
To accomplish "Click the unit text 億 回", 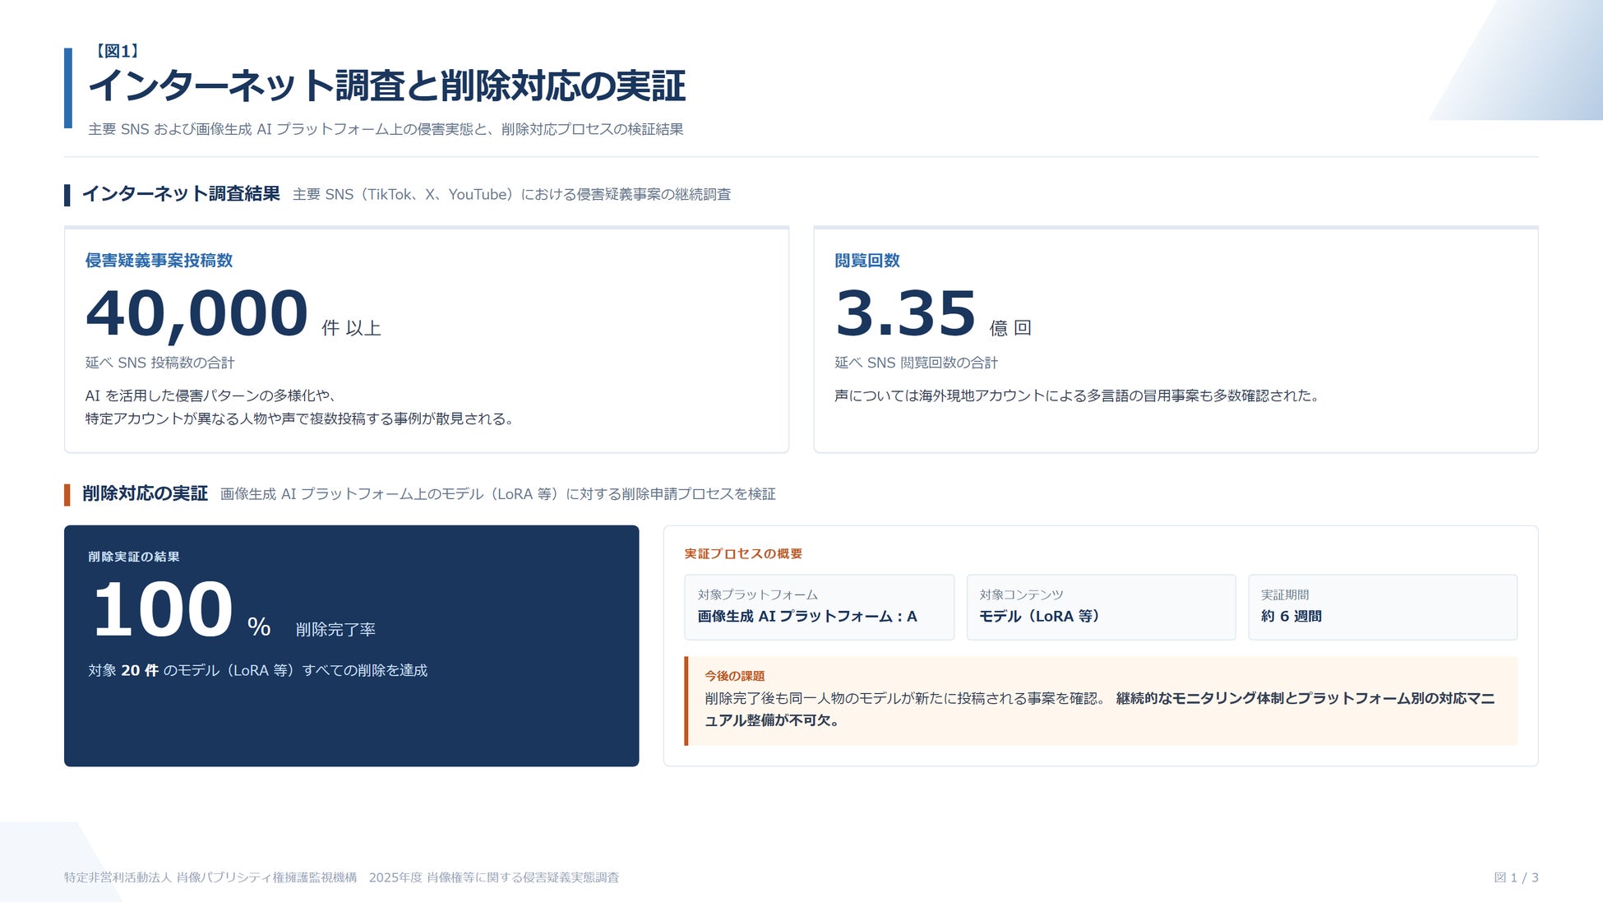I will click(1010, 328).
